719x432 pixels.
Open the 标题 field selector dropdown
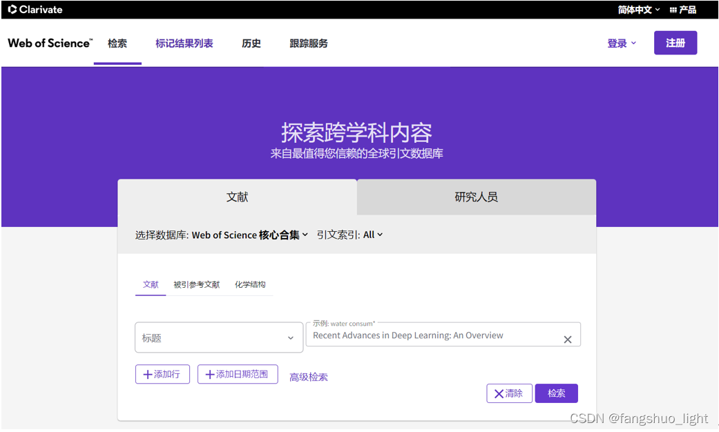coord(219,337)
